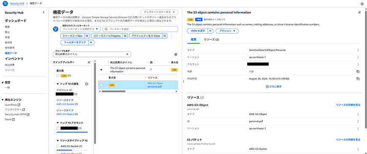The image size is (367, 154).
Task: Open the タイプ row kebab menu in 概要
Action: (358, 50)
